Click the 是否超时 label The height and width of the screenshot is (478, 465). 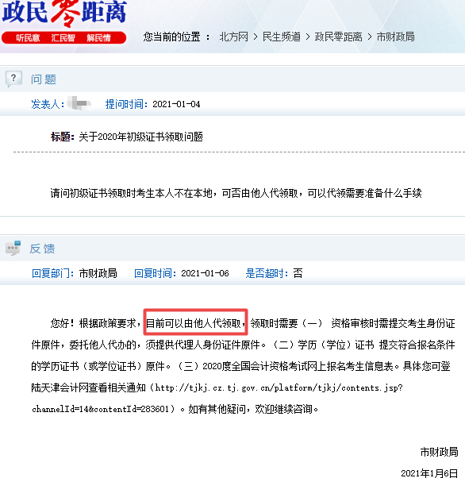(x=267, y=273)
